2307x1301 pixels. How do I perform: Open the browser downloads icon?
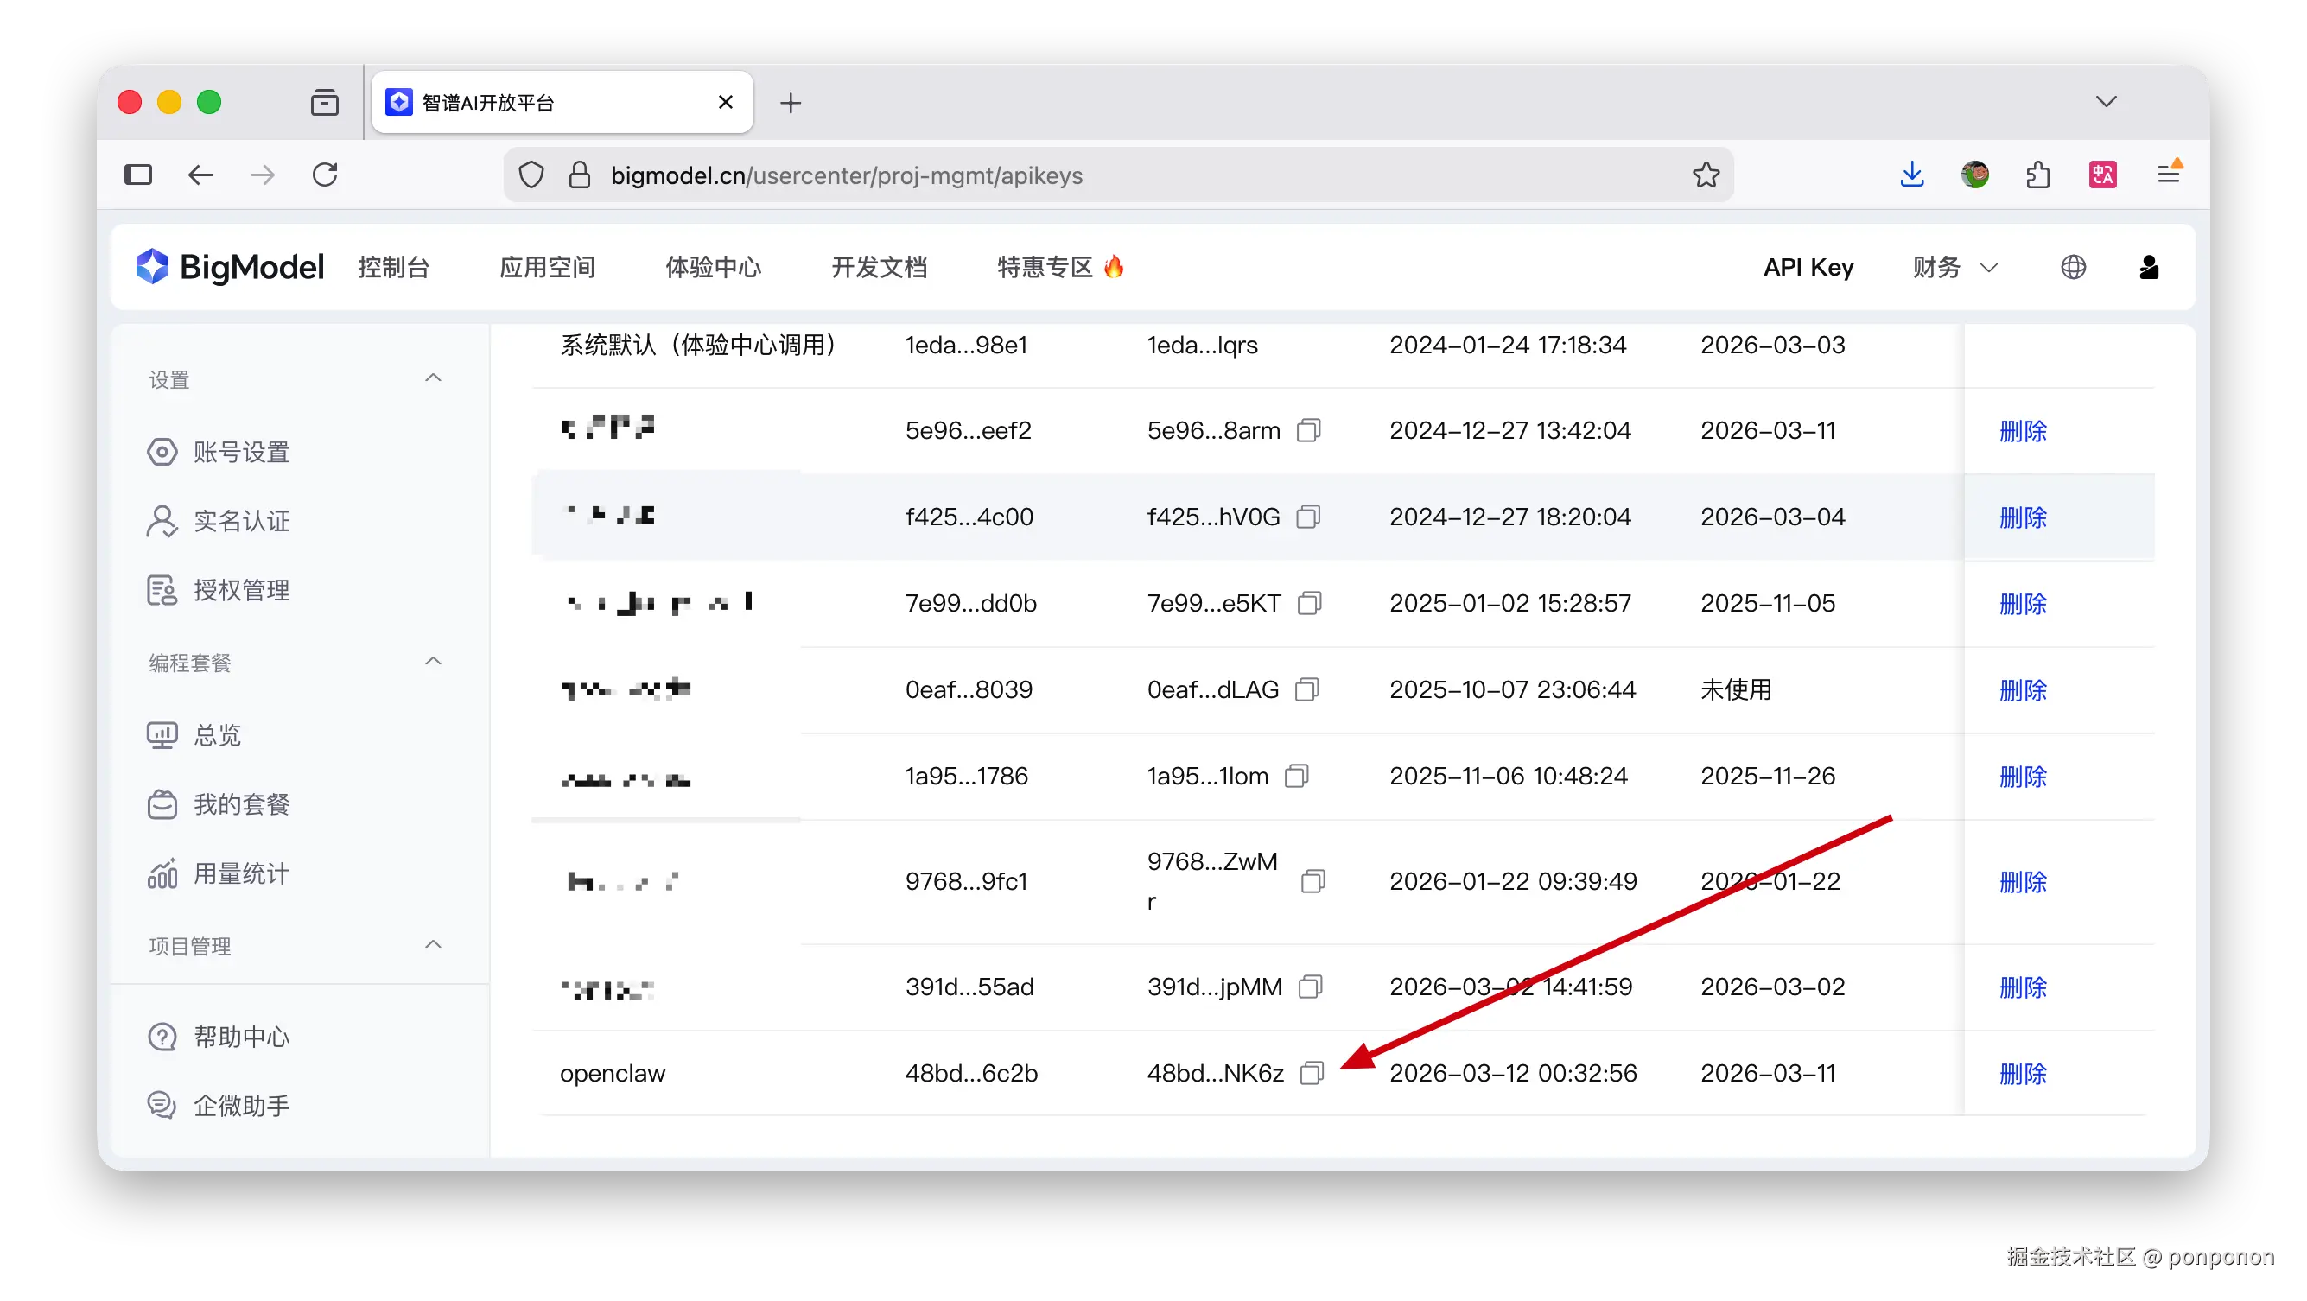[x=1911, y=175]
